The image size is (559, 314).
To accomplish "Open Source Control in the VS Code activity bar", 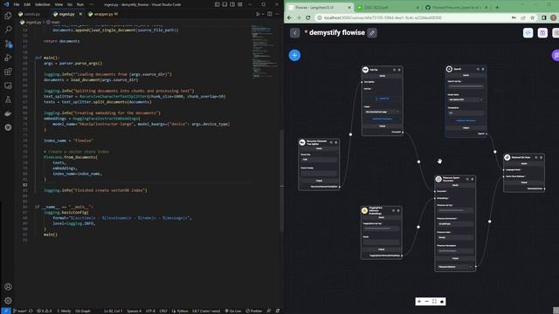I will click(x=8, y=44).
